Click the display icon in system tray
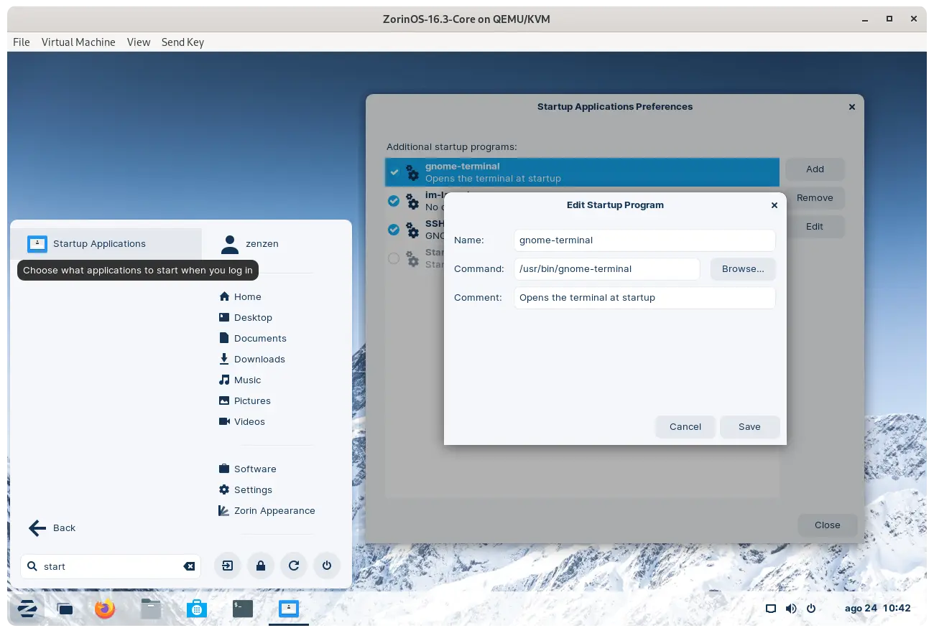Image resolution: width=934 pixels, height=633 pixels. point(771,609)
